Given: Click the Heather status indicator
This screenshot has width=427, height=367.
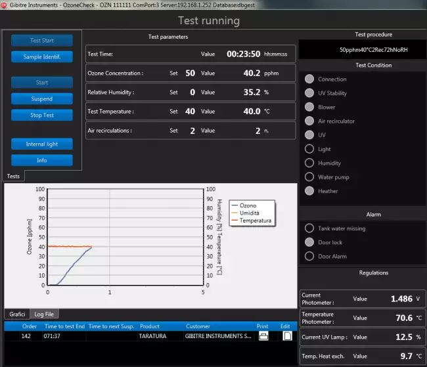Looking at the screenshot, I should click(309, 191).
